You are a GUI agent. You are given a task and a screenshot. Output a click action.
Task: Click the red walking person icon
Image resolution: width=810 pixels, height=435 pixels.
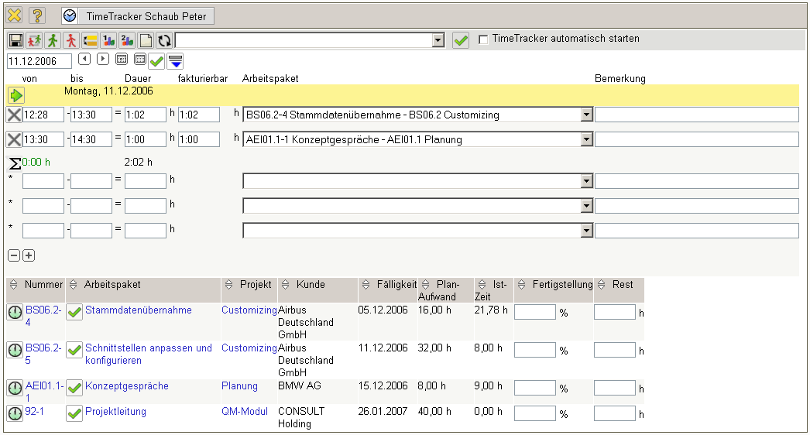pyautogui.click(x=71, y=40)
